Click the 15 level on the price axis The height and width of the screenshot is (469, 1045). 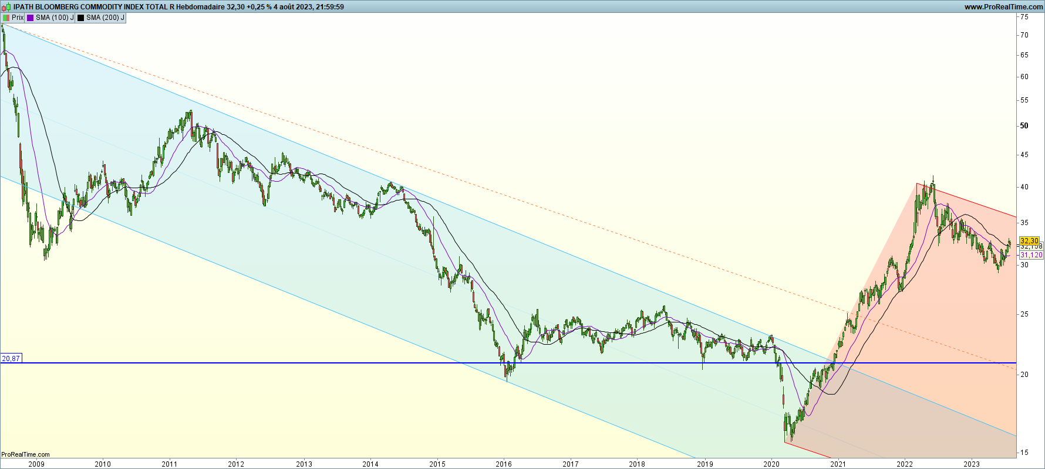[x=1024, y=453]
